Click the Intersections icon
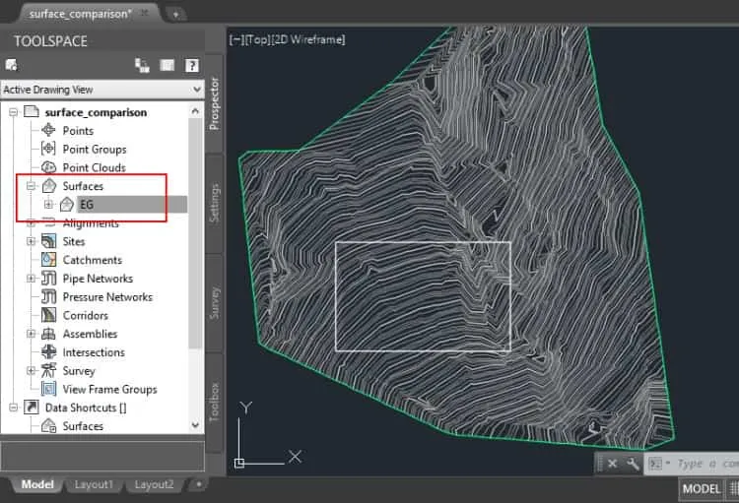 tap(48, 351)
